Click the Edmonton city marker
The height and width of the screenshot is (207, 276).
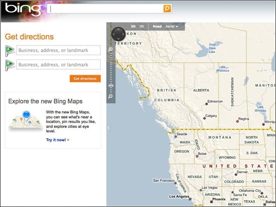click(x=207, y=104)
